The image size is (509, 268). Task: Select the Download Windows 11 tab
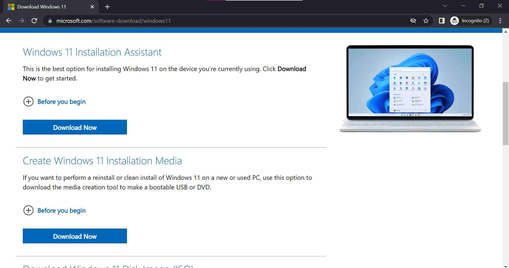click(50, 7)
